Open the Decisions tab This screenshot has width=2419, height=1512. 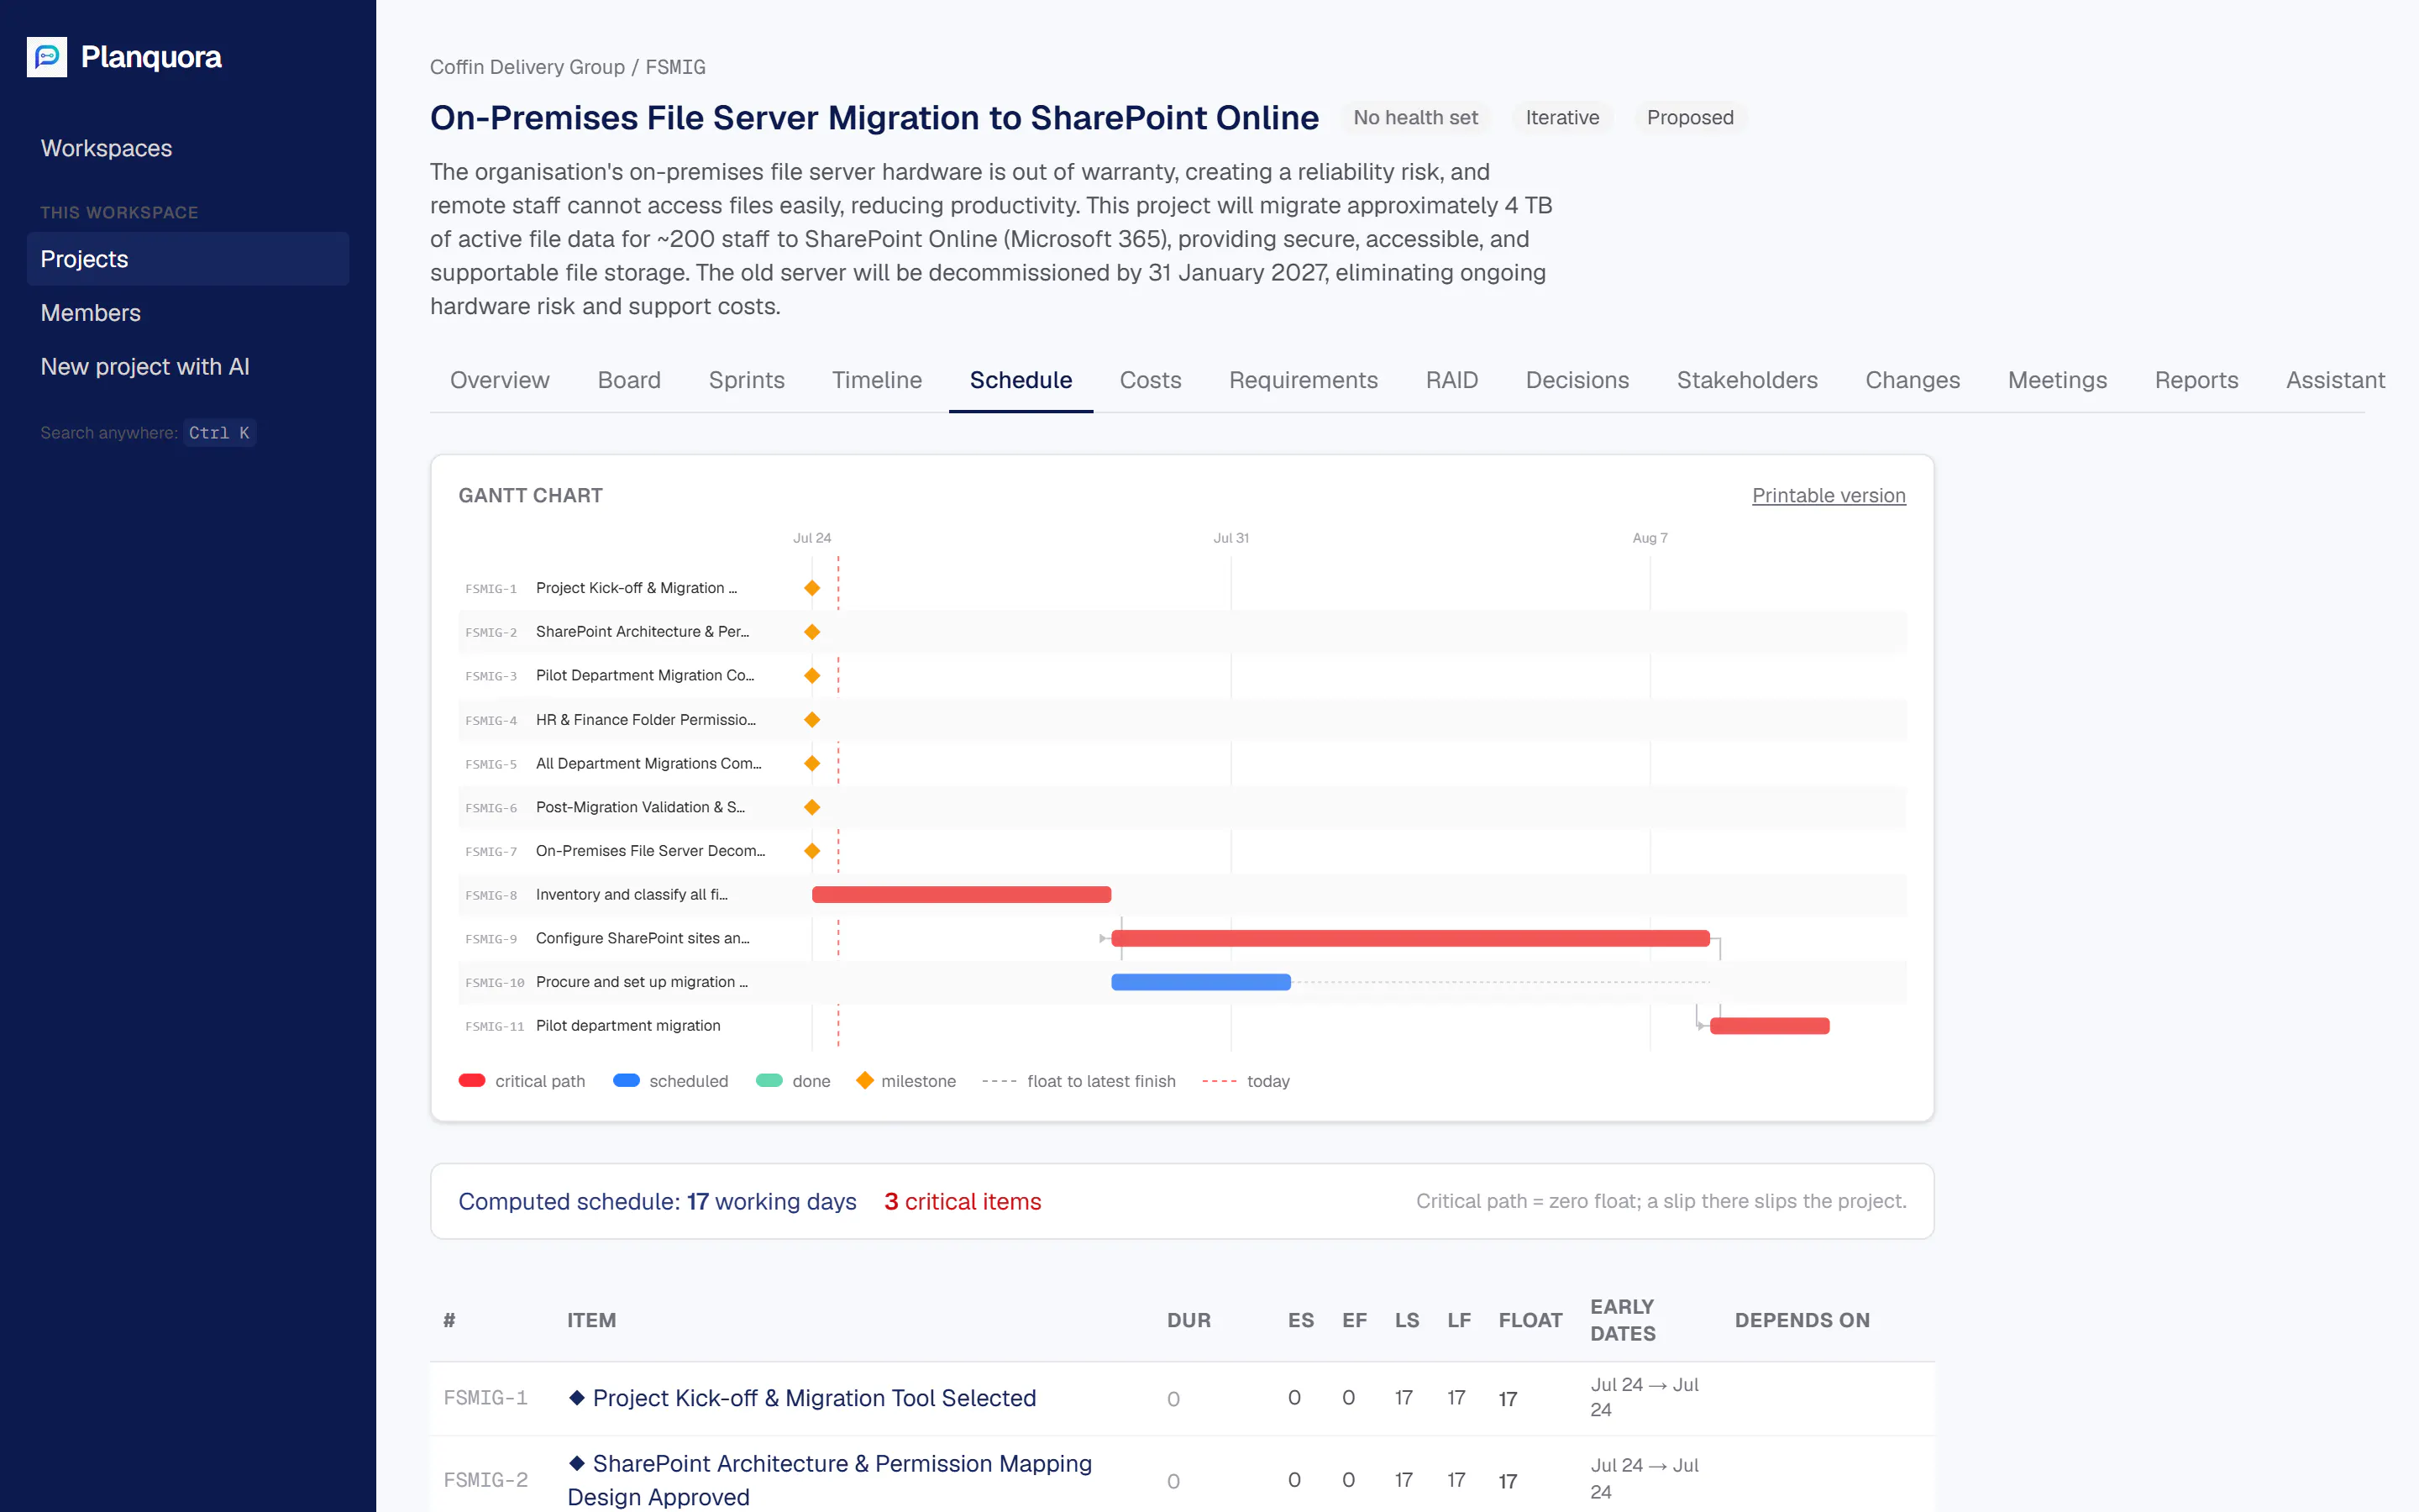(1577, 380)
